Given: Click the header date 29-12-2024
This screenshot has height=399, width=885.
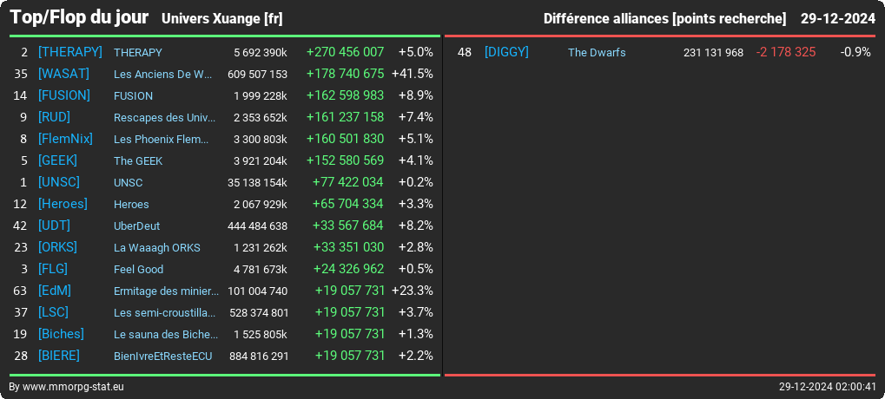Looking at the screenshot, I should click(x=837, y=18).
